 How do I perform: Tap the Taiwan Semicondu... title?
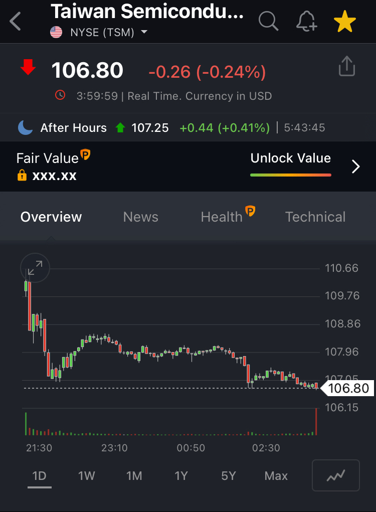[x=147, y=12]
